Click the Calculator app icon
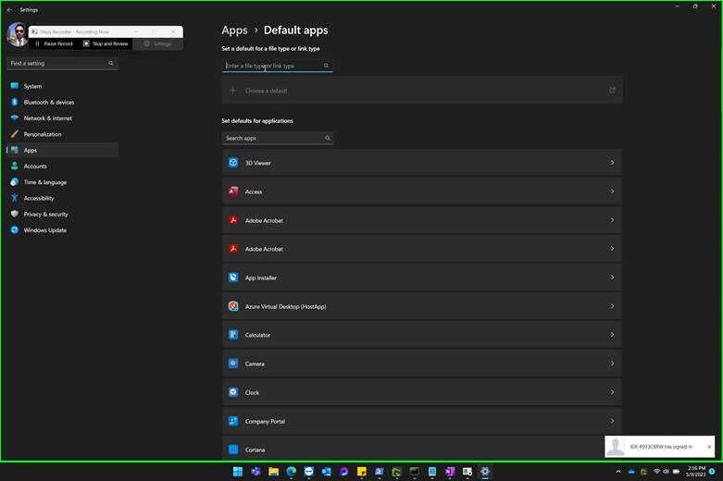This screenshot has width=723, height=481. 233,335
